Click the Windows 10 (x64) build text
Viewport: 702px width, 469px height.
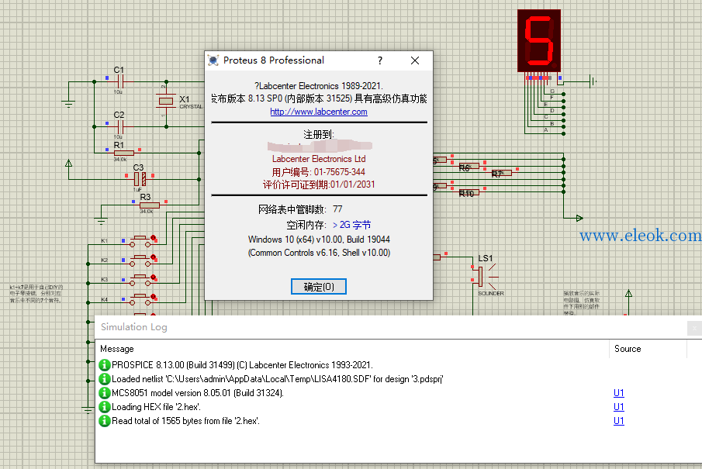click(319, 240)
